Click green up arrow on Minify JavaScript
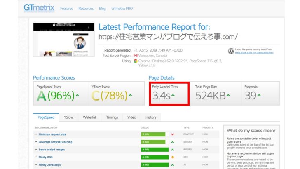300x169 pixels. point(173,165)
